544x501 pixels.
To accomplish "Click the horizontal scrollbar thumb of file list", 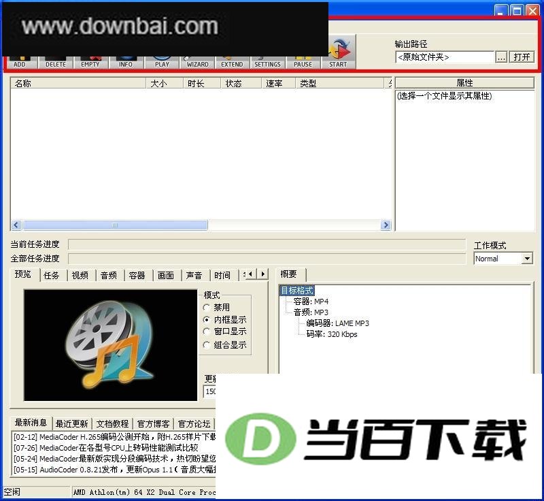I will click(x=115, y=225).
